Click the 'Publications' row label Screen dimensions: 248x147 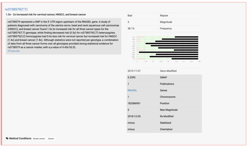coord(167,84)
